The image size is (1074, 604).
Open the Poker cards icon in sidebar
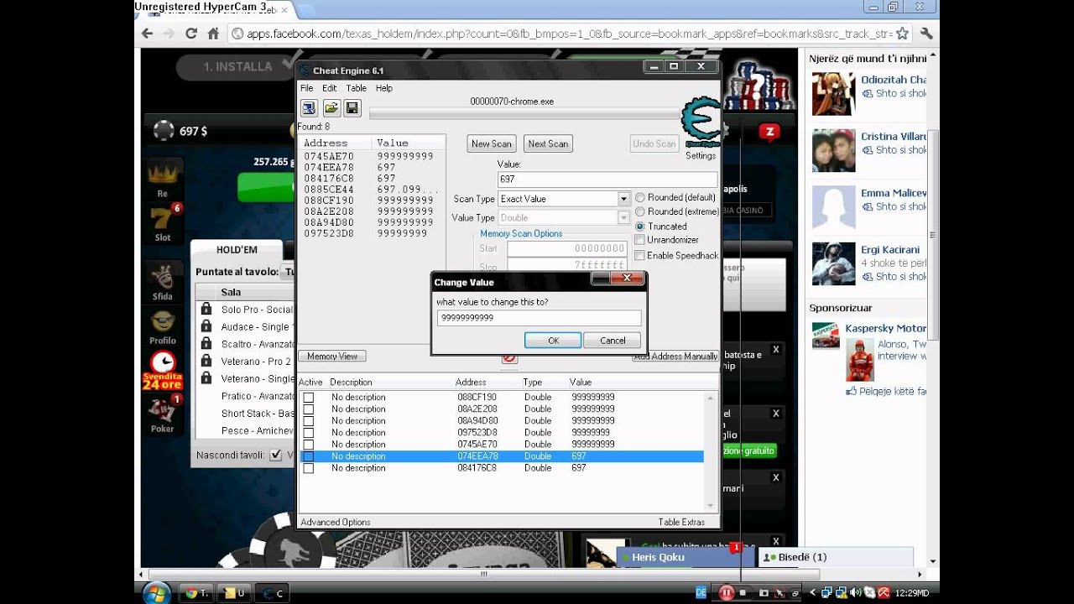tap(163, 414)
